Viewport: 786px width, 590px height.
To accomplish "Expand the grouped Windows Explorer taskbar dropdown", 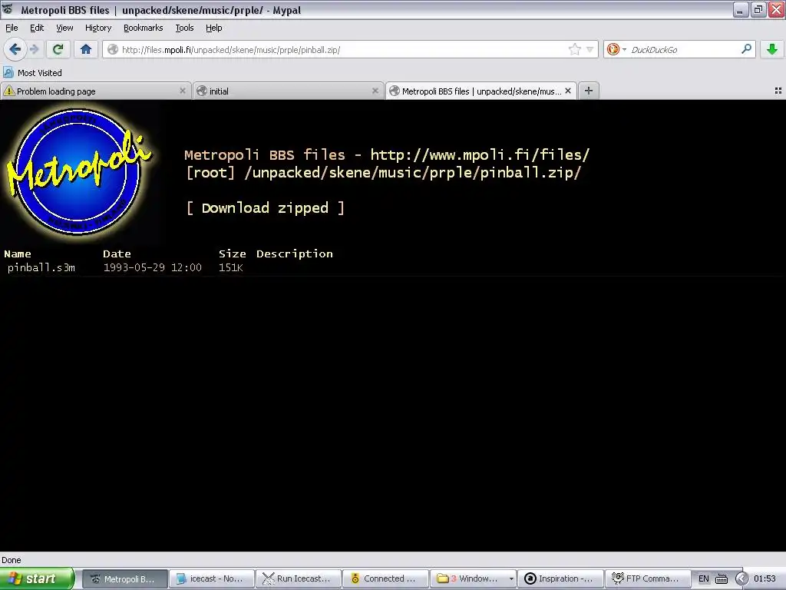I will pyautogui.click(x=511, y=578).
